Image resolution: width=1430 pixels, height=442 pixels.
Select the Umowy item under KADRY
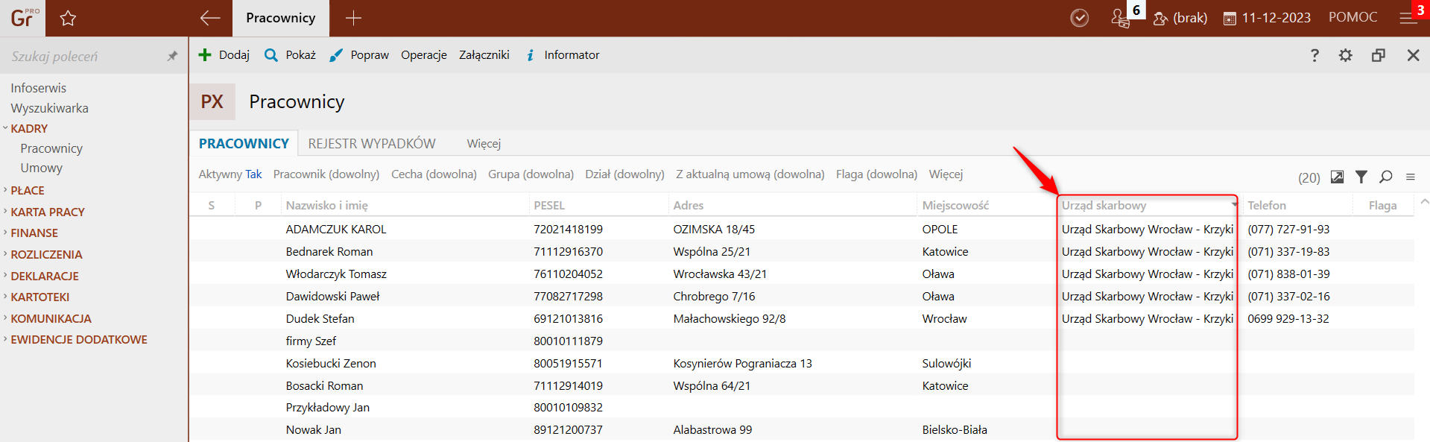42,168
